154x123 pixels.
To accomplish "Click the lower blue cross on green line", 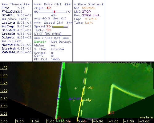I will [x=58, y=99].
